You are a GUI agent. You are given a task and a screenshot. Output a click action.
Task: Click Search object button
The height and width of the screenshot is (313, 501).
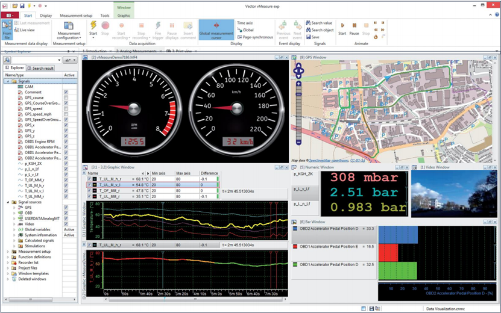(320, 30)
